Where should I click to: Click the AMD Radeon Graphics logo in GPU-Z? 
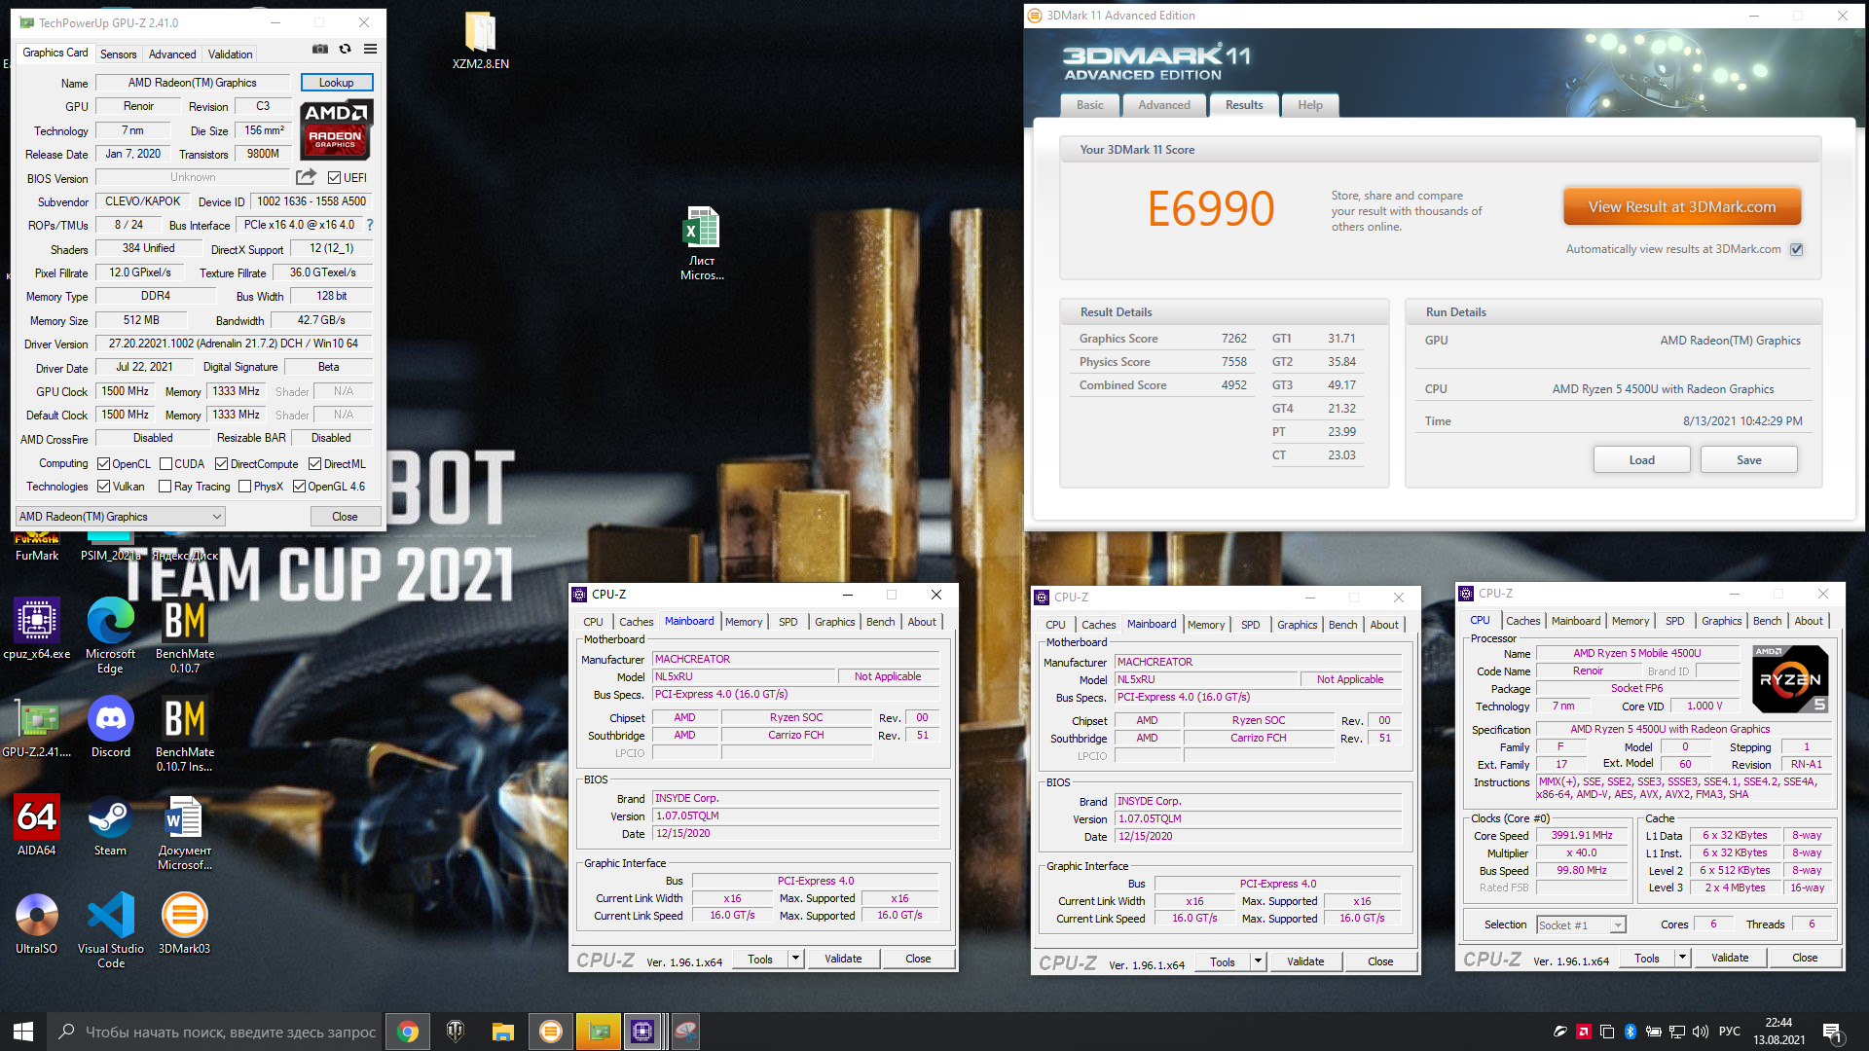coord(336,128)
